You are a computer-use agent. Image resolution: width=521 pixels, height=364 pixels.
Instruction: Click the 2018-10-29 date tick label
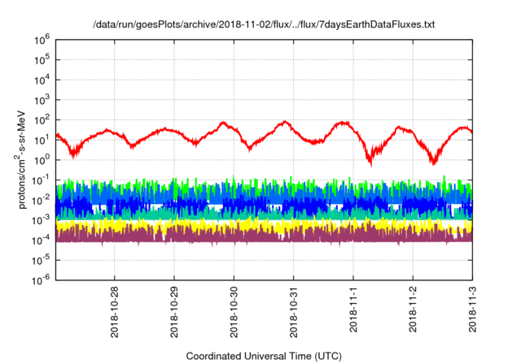pos(174,312)
